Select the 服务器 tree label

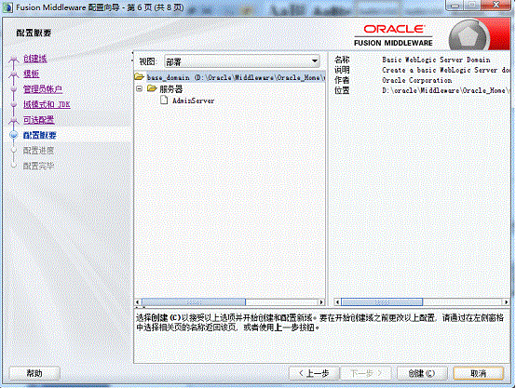170,88
